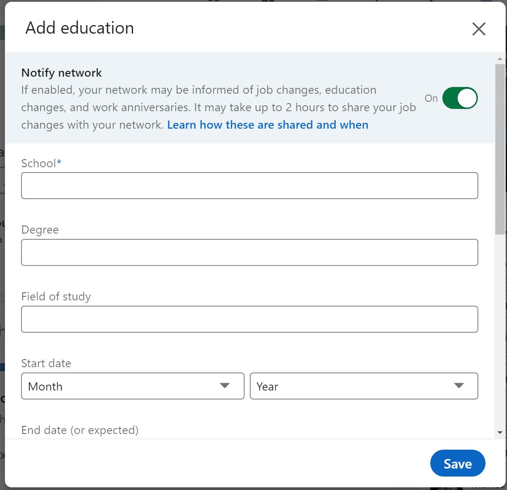Open the Start date Month dropdown

click(132, 386)
